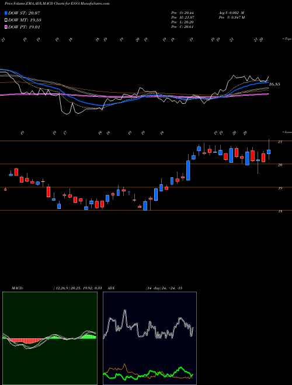292x385 pixels.
Task: Click the 'Pre H: 21.07' high value
Action: pos(182,17)
